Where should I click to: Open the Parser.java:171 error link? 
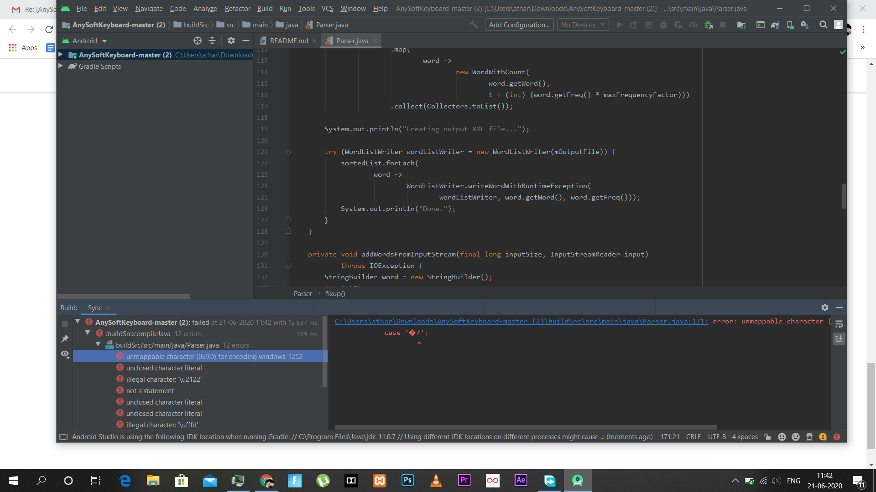click(521, 322)
